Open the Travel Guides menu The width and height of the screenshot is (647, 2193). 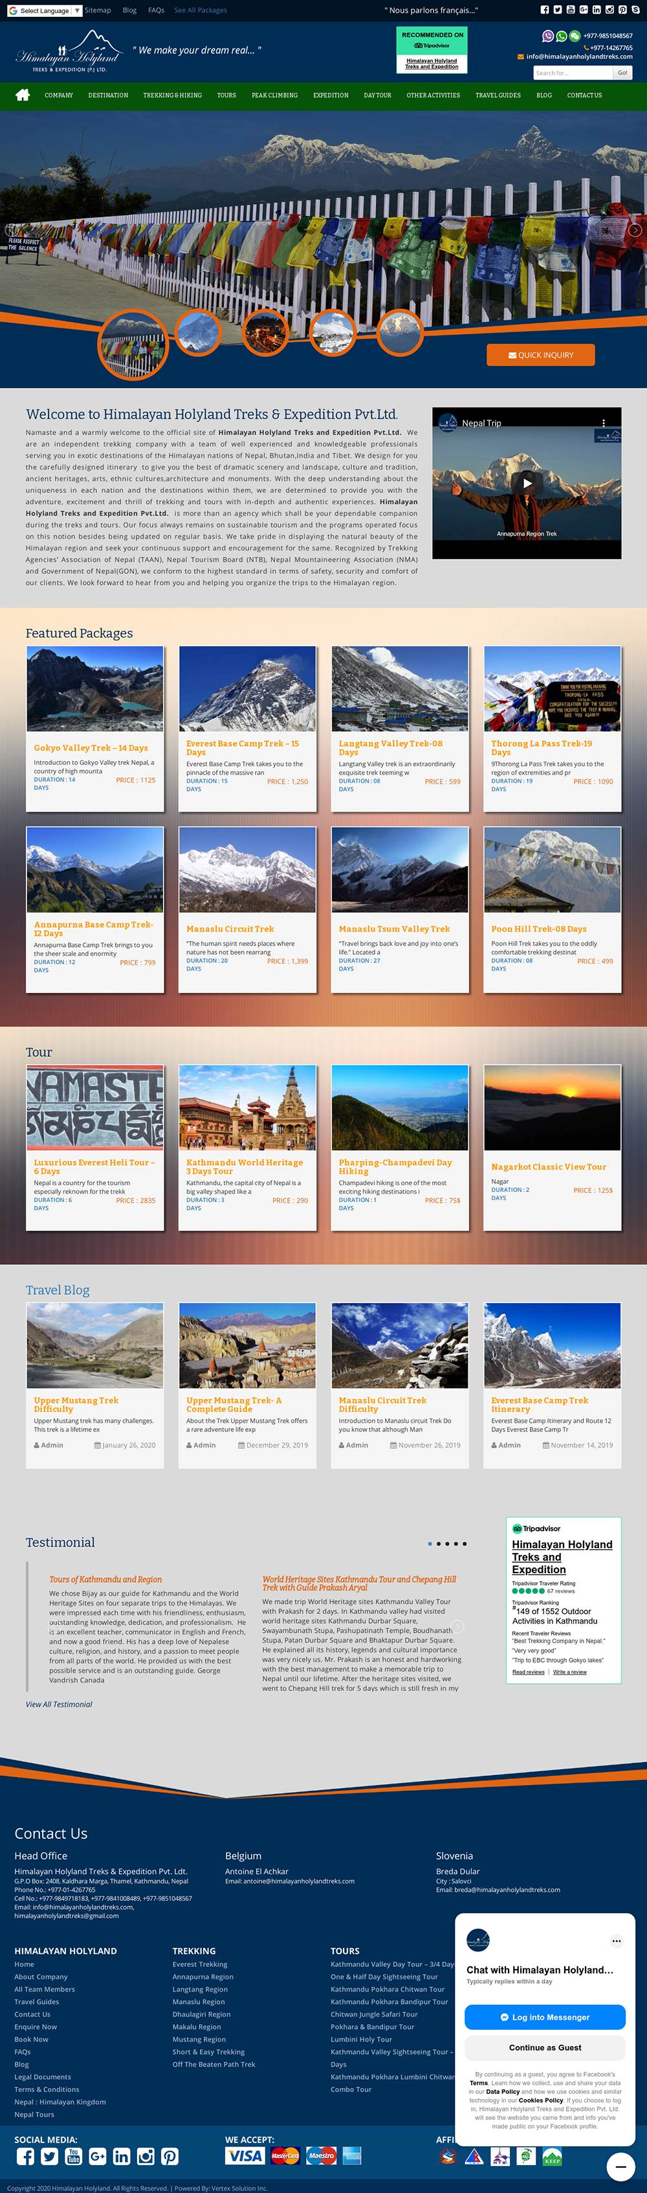click(x=498, y=95)
